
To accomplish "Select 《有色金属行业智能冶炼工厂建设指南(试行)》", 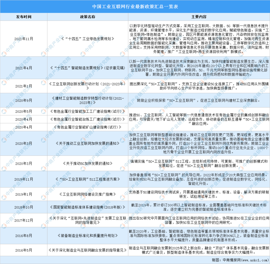I will (87, 119).
